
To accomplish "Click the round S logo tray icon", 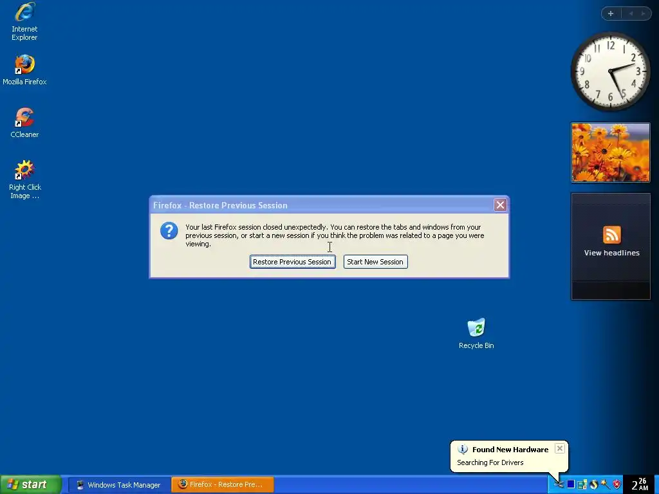I will pyautogui.click(x=593, y=485).
